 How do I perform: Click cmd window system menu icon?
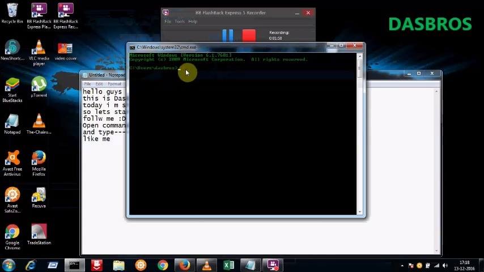click(x=133, y=48)
